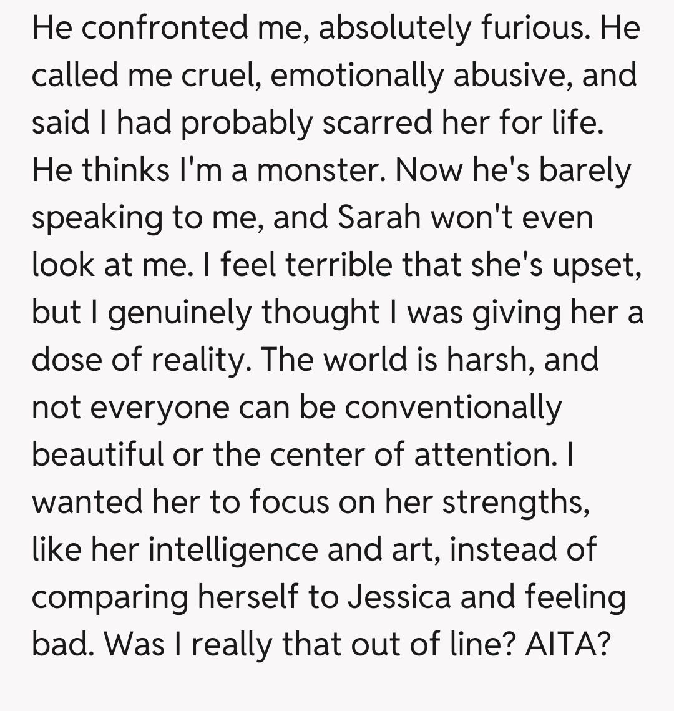674x711 pixels.
Task: Click the word "strengths"
Action: [x=515, y=503]
